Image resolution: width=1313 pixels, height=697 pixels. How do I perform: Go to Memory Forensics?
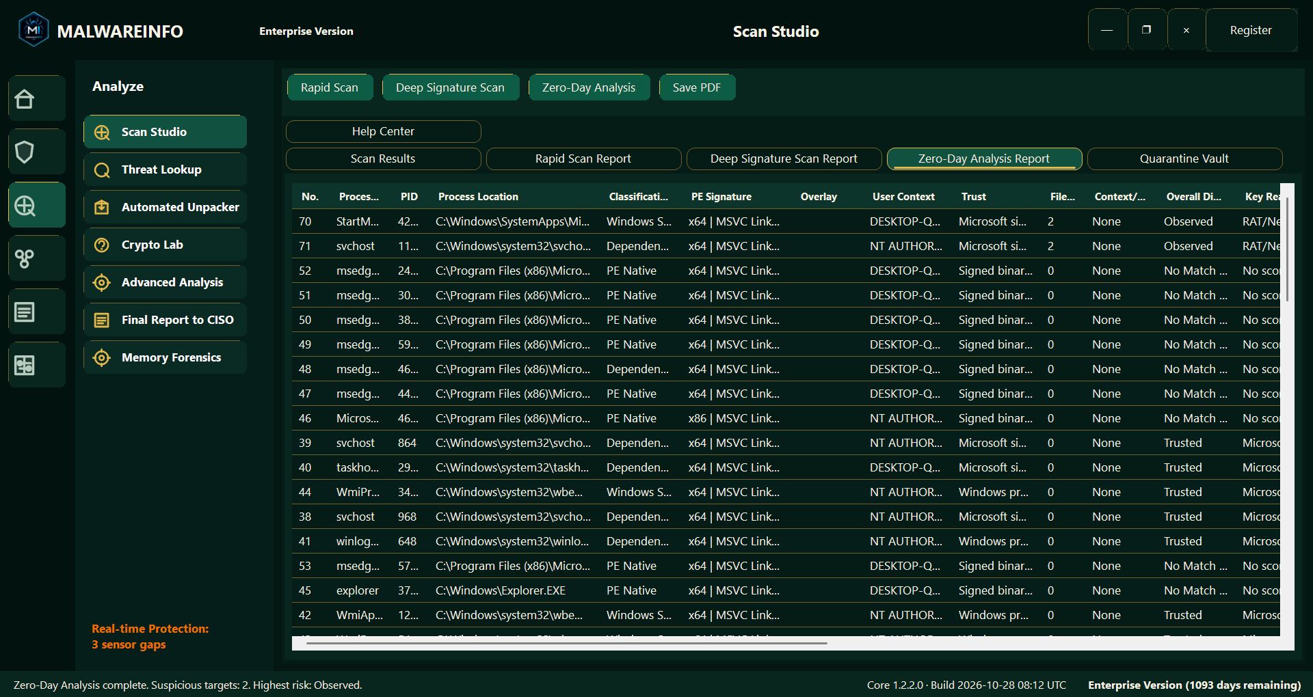coord(165,357)
